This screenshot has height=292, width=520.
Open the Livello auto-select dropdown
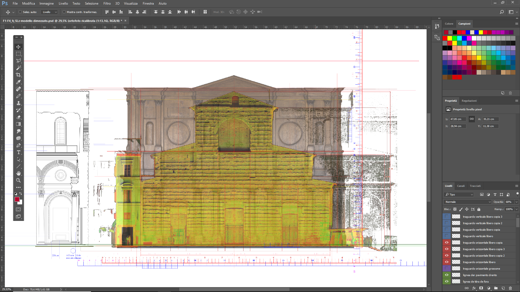50,12
